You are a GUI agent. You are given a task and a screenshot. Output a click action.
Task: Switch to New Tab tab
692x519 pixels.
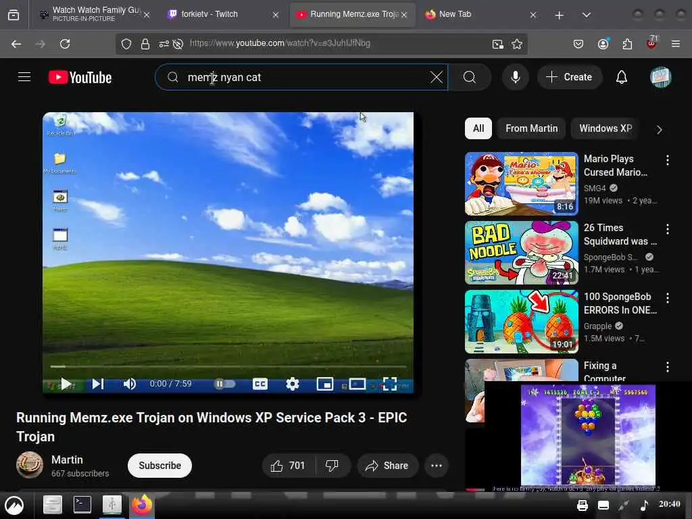coord(480,15)
